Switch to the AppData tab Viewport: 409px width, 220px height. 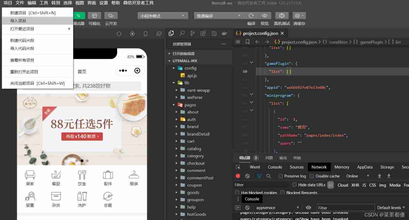[365, 167]
